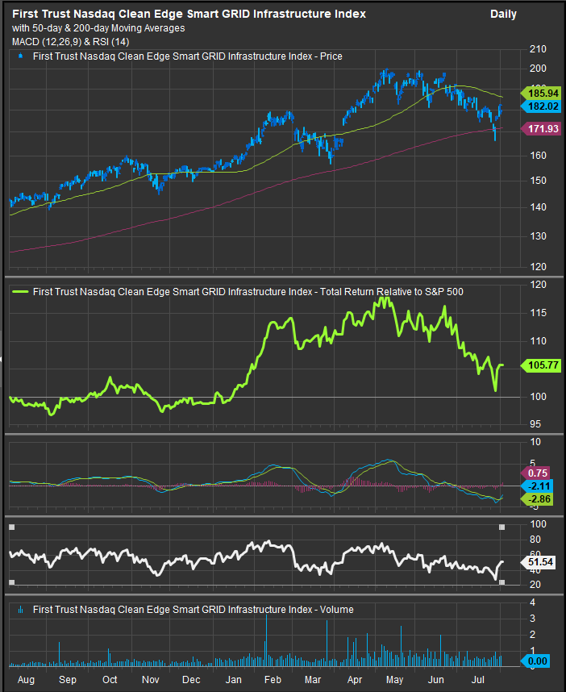Click the Nov label on time axis
566x692 pixels.
[x=151, y=680]
